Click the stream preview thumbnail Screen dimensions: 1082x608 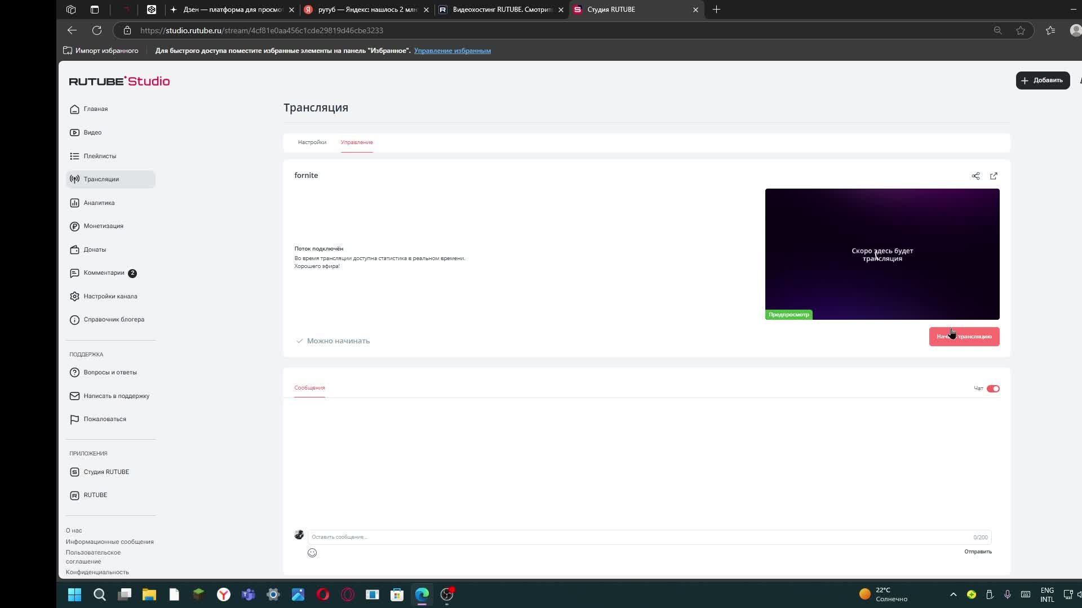click(882, 254)
